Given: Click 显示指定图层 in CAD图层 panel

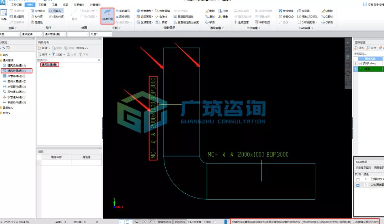Looking at the screenshot, I should click(363, 168).
